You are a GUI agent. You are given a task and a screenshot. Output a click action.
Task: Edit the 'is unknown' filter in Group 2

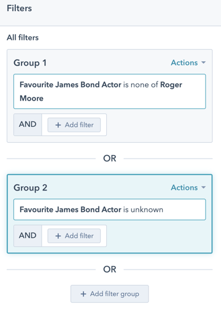[110, 210]
